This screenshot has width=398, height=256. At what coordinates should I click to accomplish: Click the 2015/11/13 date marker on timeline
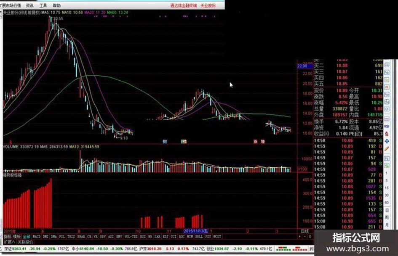pyautogui.click(x=196, y=231)
